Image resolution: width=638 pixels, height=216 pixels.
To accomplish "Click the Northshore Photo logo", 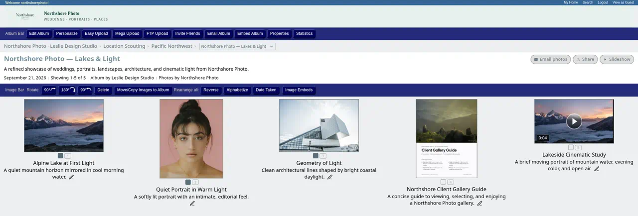I will [25, 15].
